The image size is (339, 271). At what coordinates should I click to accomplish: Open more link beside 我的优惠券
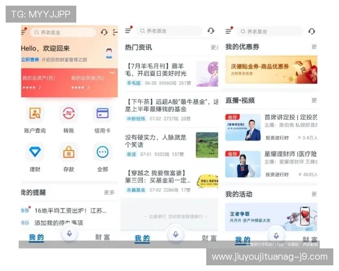tap(314, 47)
